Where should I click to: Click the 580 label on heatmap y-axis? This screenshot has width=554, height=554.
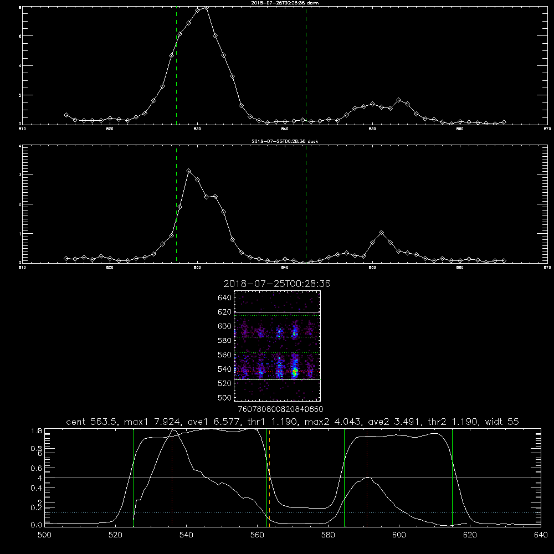tap(225, 341)
